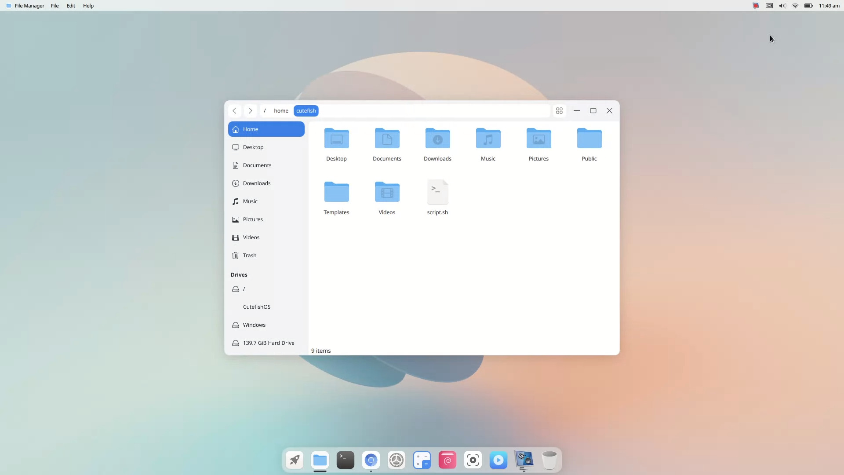Open the keyboard layout indicator menu
Viewport: 844px width, 475px height.
(x=769, y=6)
